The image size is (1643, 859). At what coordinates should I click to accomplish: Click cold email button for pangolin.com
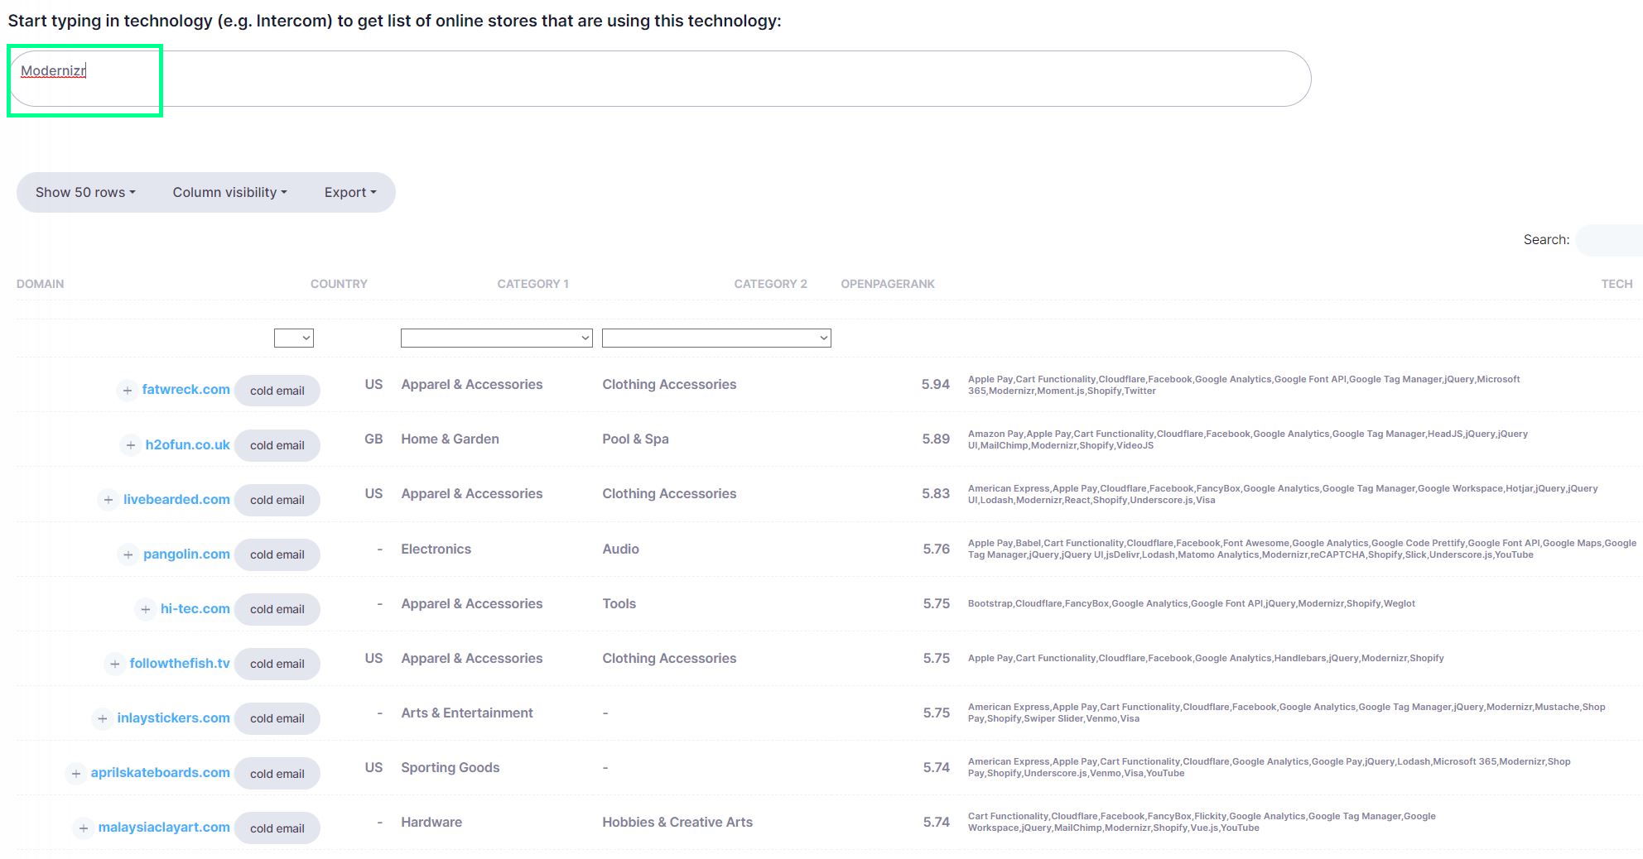point(277,554)
